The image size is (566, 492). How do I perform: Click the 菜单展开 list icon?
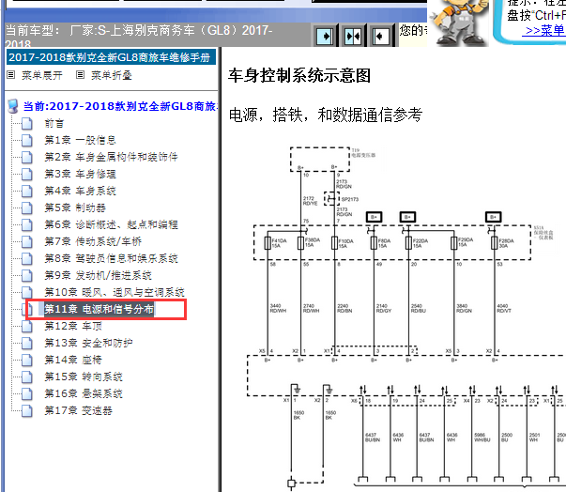[x=11, y=75]
